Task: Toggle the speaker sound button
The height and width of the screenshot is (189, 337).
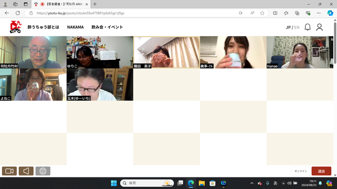Action: (x=26, y=171)
